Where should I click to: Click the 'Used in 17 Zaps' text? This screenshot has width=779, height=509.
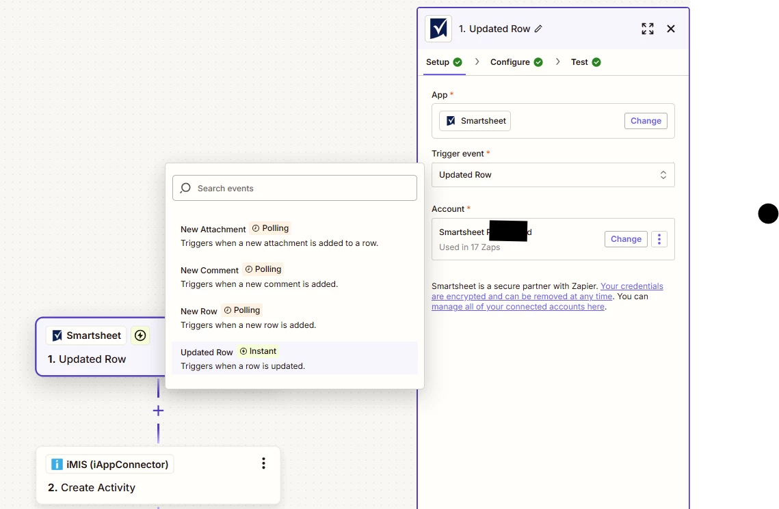pyautogui.click(x=469, y=247)
